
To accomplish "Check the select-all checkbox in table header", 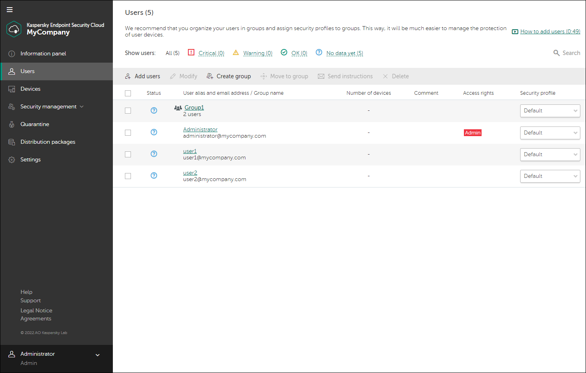I will point(128,93).
